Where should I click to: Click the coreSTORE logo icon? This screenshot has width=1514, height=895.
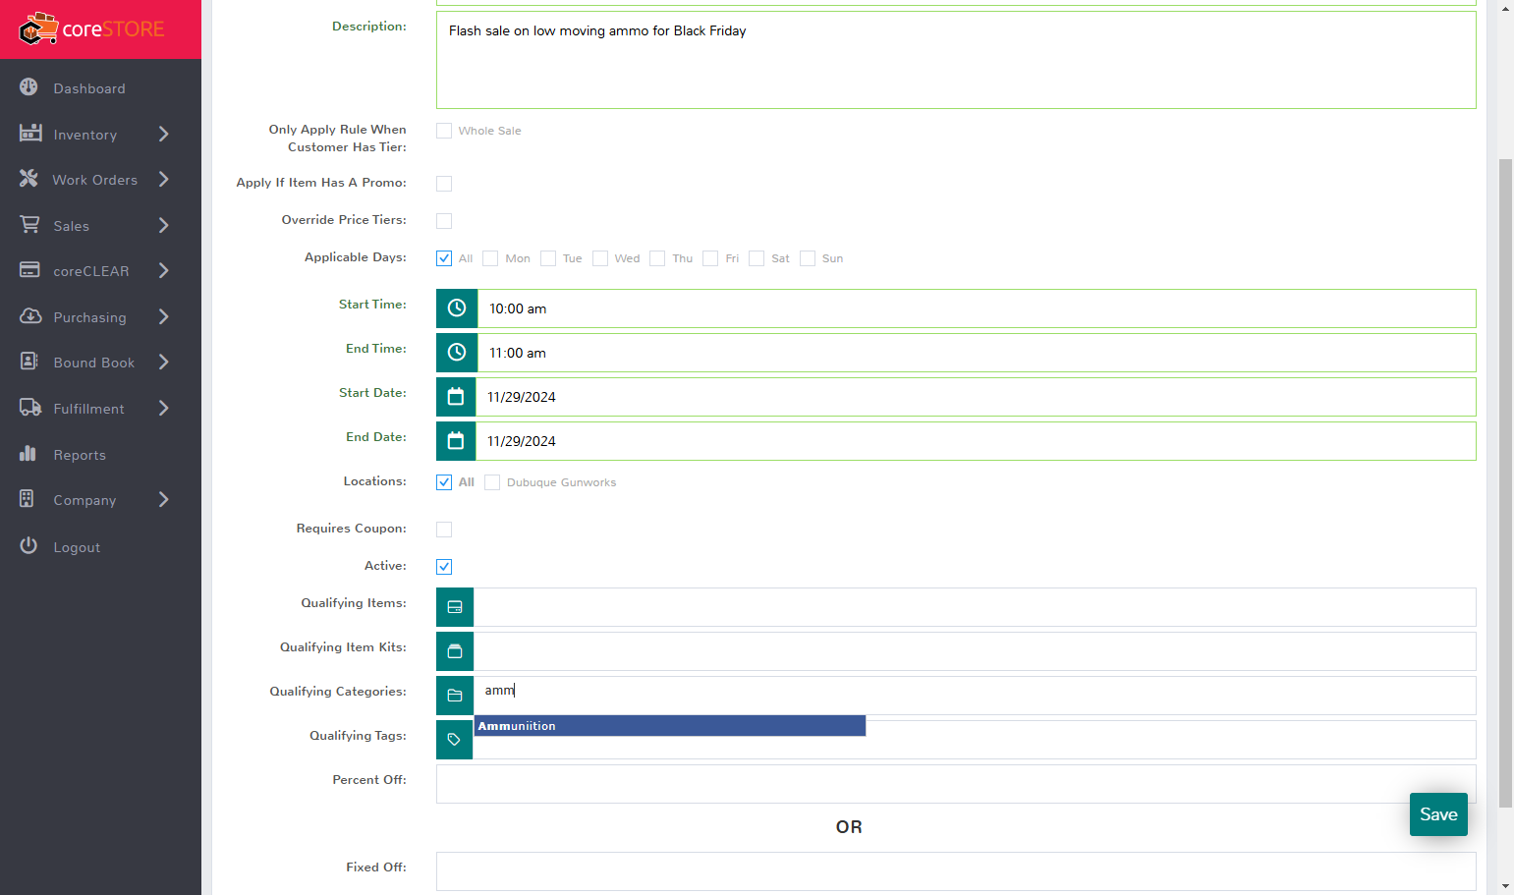(38, 29)
